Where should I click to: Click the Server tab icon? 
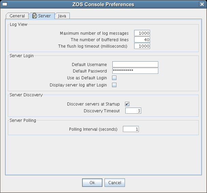(35, 16)
